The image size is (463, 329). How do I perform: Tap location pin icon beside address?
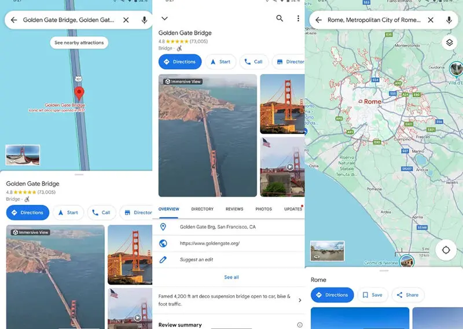pos(163,227)
